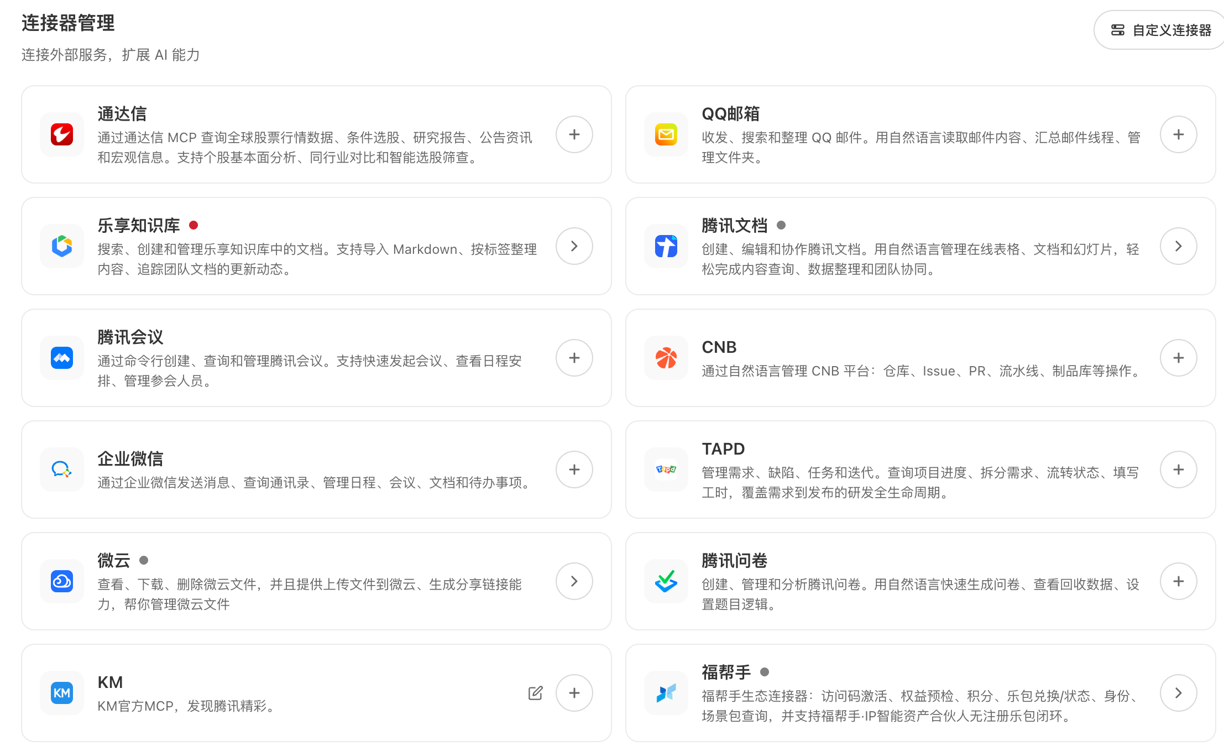
Task: Add the KM connector with plus button
Action: pyautogui.click(x=574, y=693)
